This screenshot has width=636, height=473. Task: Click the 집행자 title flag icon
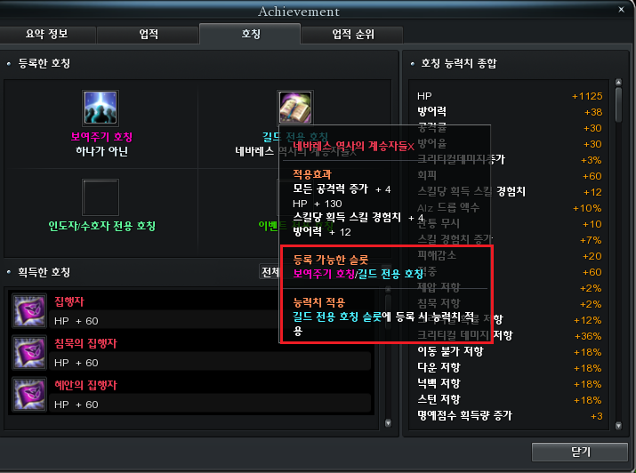[x=29, y=311]
